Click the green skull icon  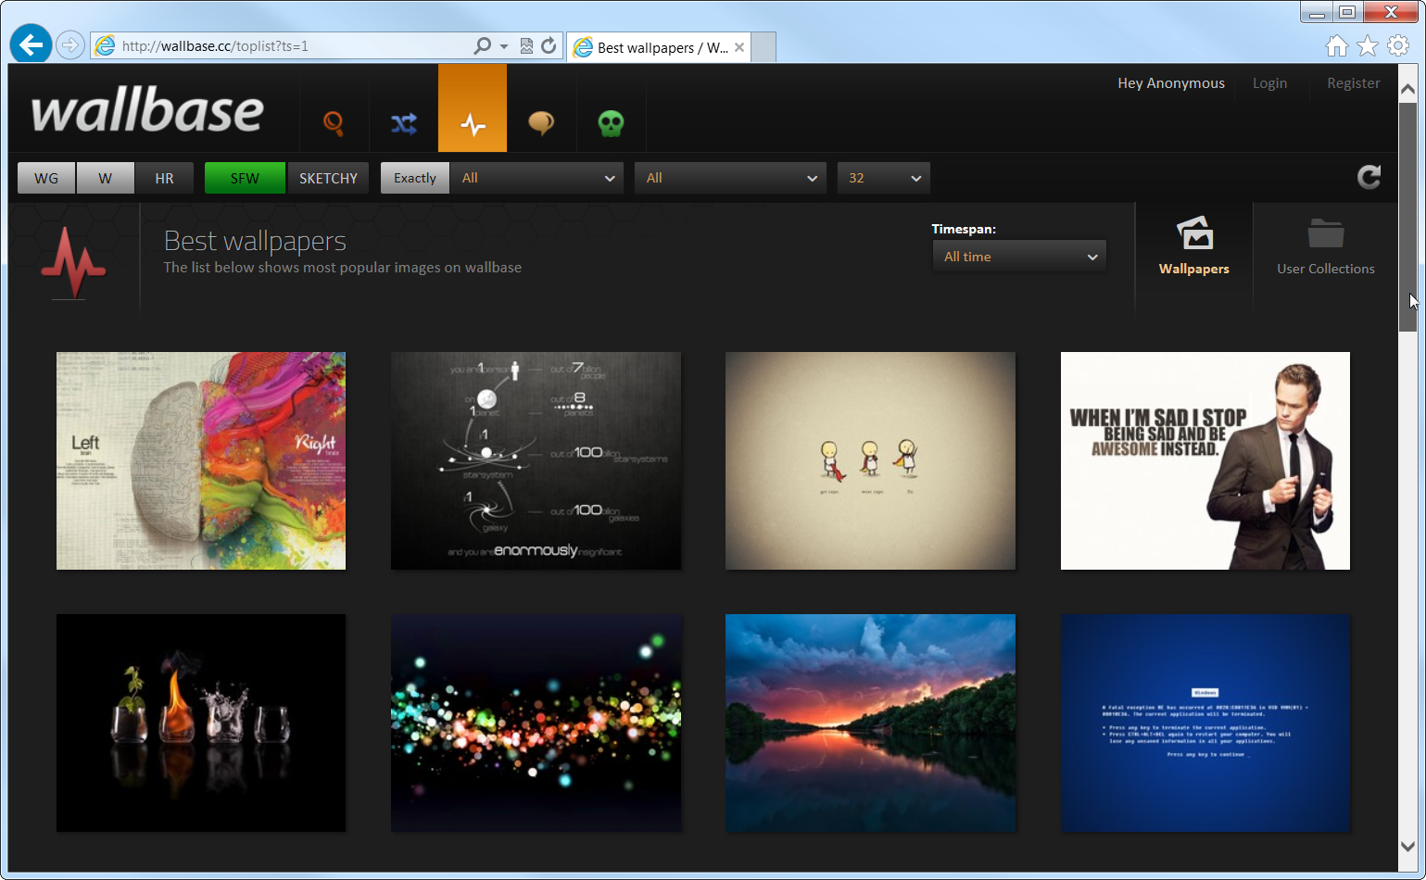pos(611,122)
